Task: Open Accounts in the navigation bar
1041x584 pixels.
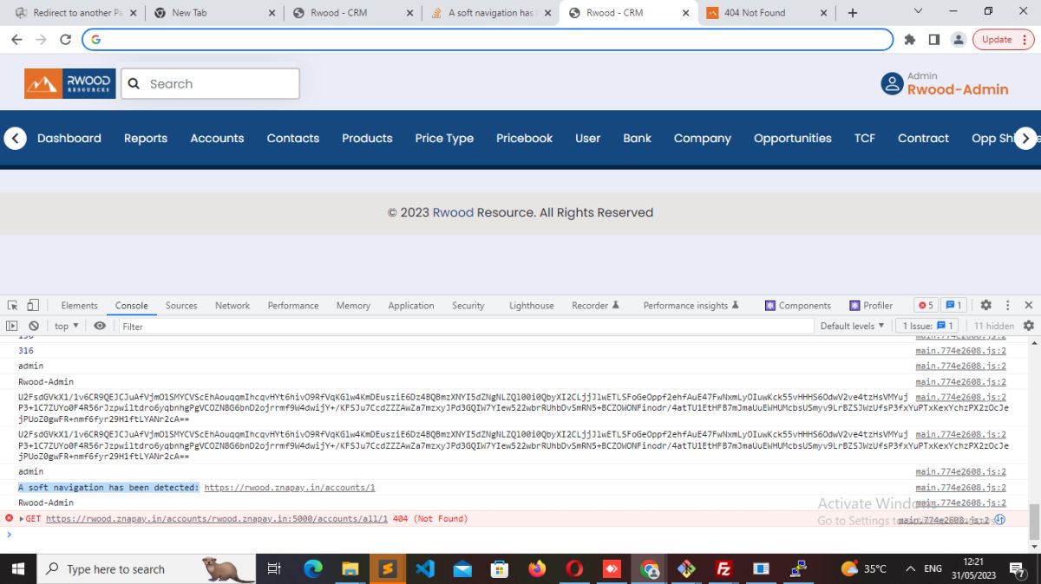Action: pyautogui.click(x=217, y=138)
